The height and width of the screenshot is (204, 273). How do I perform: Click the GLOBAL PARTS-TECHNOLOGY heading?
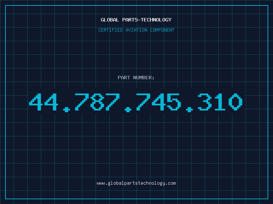tap(136, 20)
